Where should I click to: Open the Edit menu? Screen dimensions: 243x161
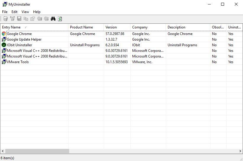14,12
